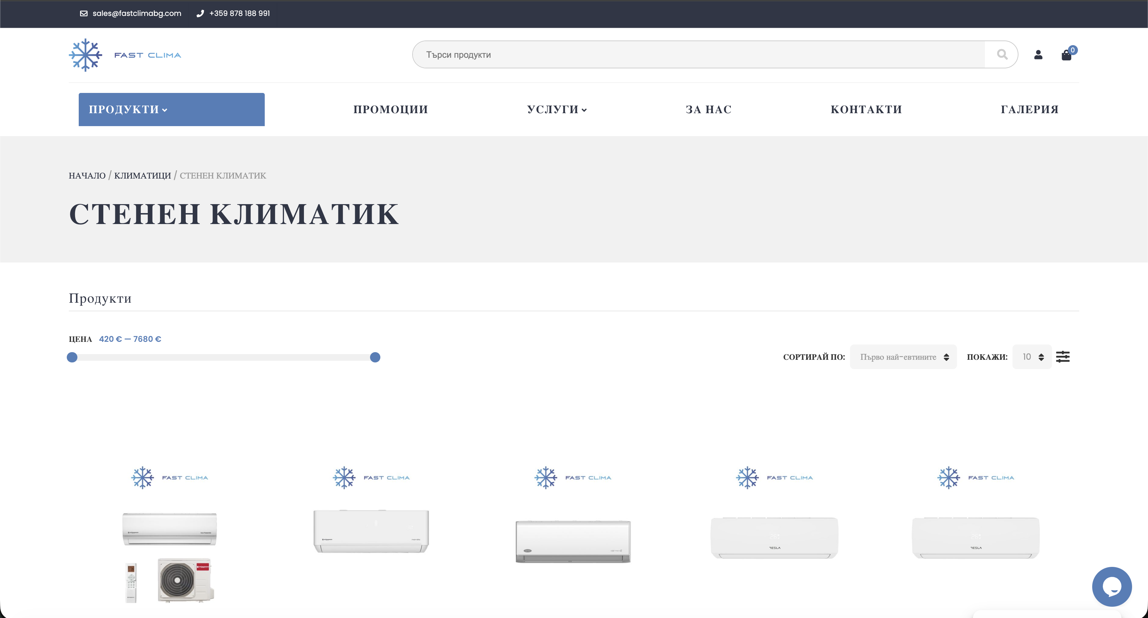Open the fifth product Tesla unit image

(x=976, y=538)
